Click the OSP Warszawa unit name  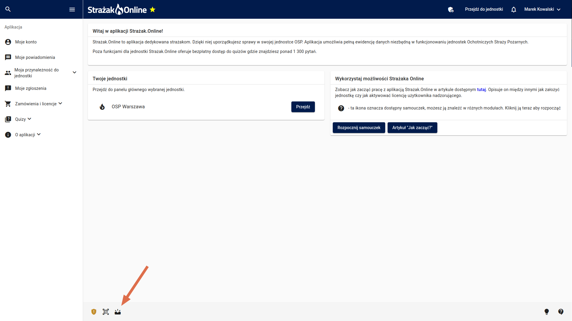coord(128,107)
